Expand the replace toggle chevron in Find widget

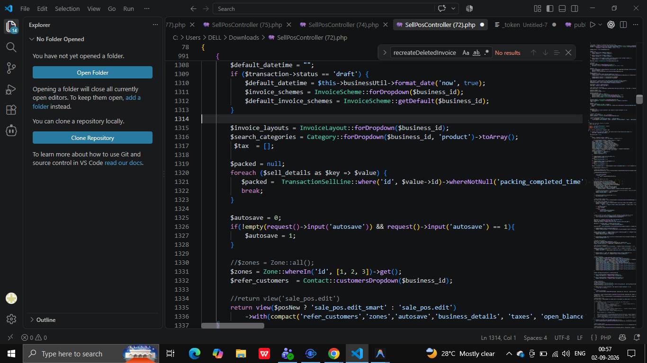[x=385, y=52]
